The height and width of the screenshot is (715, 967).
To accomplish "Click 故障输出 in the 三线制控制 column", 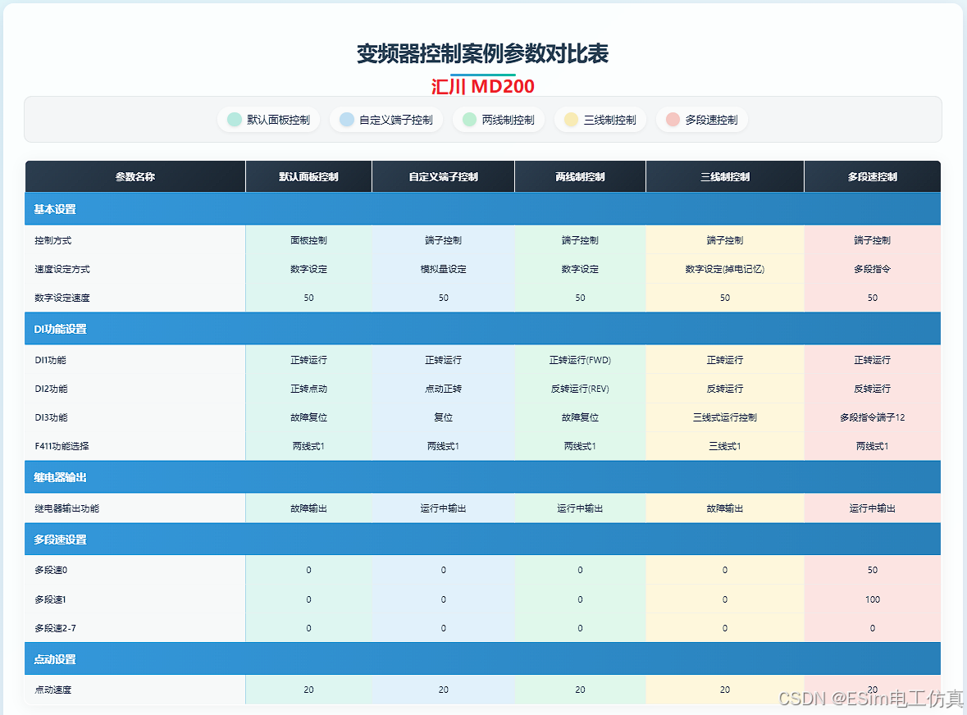I will coord(724,508).
